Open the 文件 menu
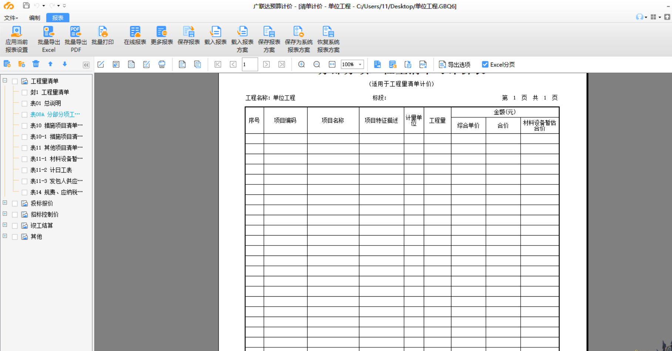The width and height of the screenshot is (672, 351). [x=11, y=18]
